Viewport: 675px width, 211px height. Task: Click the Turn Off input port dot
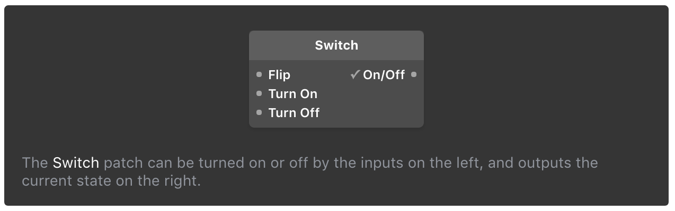259,112
